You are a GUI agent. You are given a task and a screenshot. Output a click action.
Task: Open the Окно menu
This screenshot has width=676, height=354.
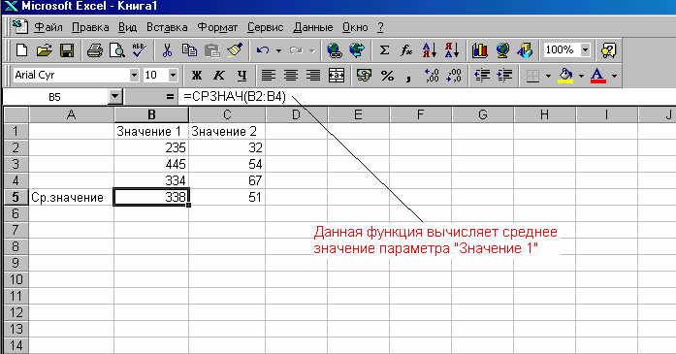click(x=355, y=27)
